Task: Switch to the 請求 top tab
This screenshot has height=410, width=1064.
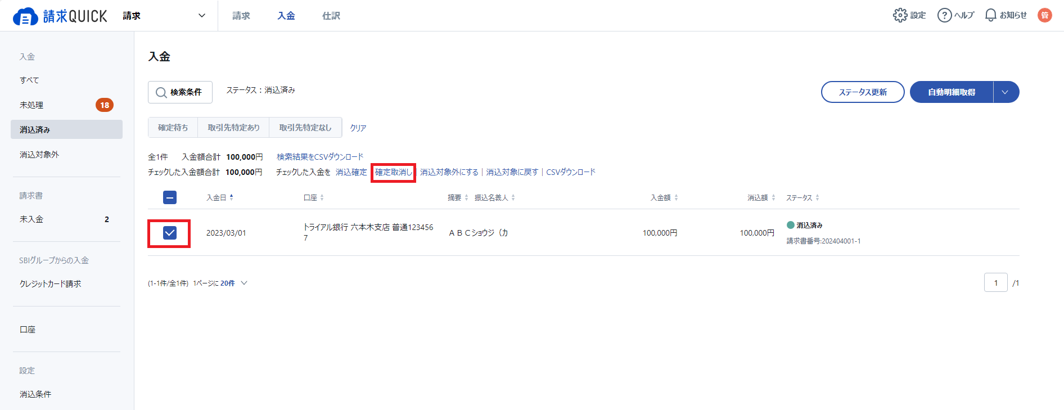Action: click(x=241, y=16)
